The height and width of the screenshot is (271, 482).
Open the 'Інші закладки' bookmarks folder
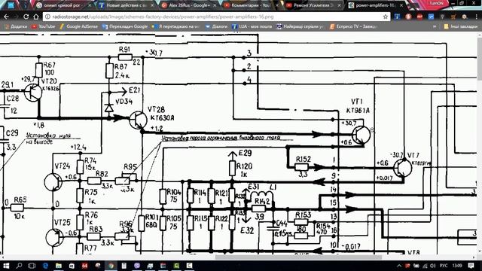(x=461, y=26)
